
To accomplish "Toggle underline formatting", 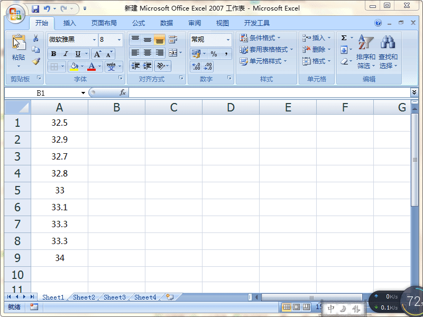I will [x=78, y=54].
